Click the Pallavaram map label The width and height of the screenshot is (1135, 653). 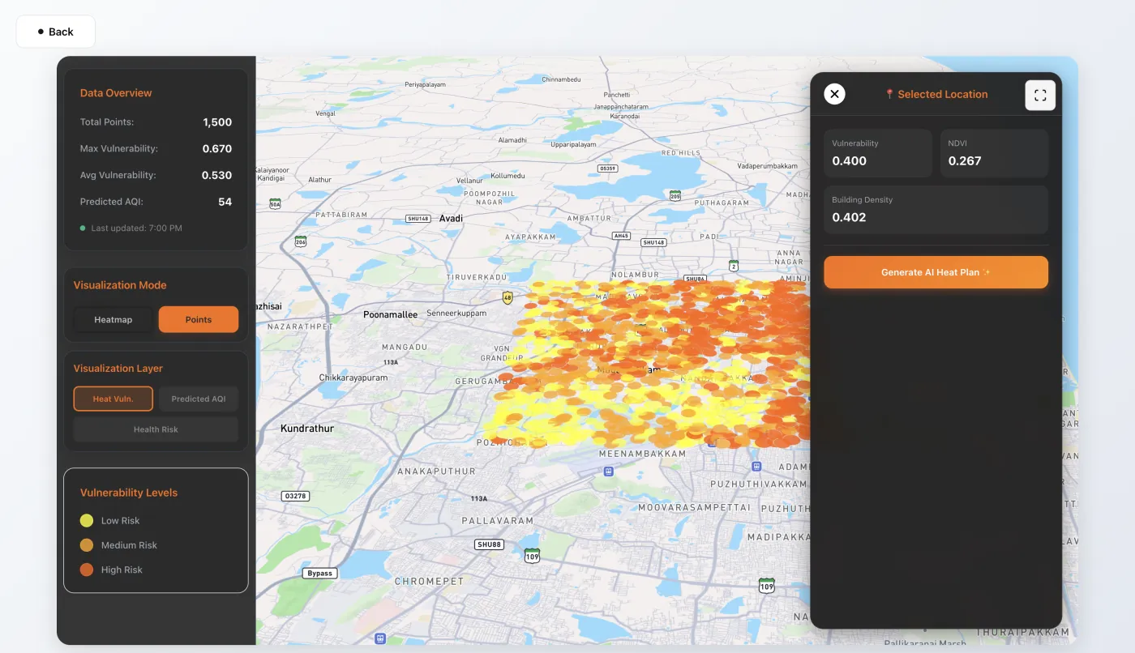point(498,520)
